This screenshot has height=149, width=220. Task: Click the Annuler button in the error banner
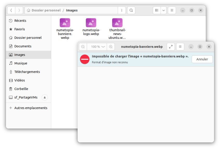pyautogui.click(x=202, y=59)
